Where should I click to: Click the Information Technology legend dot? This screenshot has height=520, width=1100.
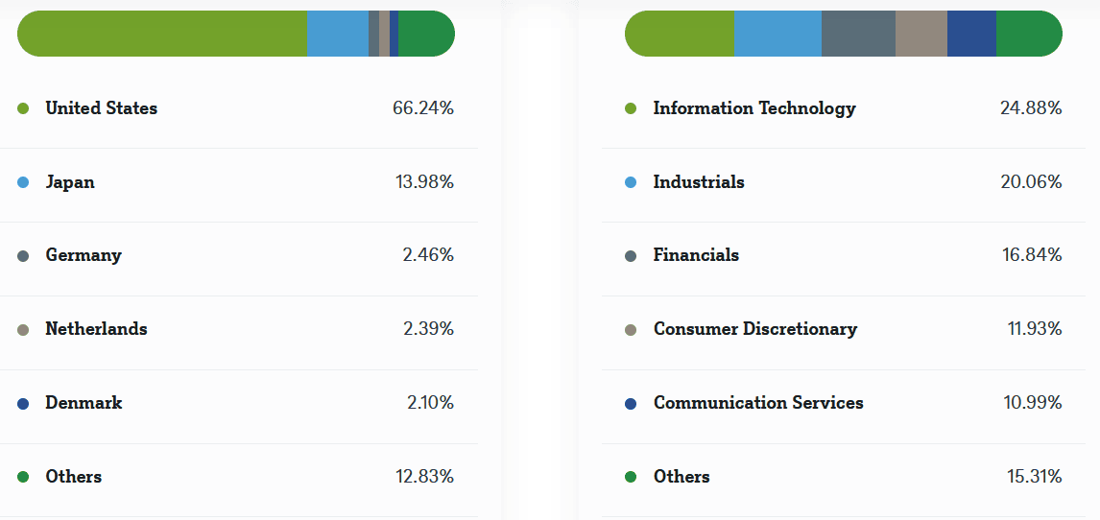(631, 108)
